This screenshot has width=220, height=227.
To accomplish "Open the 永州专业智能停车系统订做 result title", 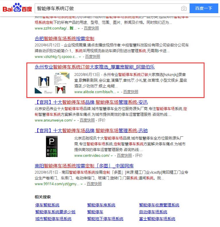I will coord(95,67).
